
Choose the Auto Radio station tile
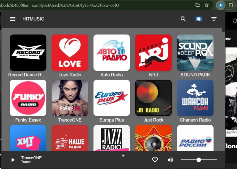(112, 52)
